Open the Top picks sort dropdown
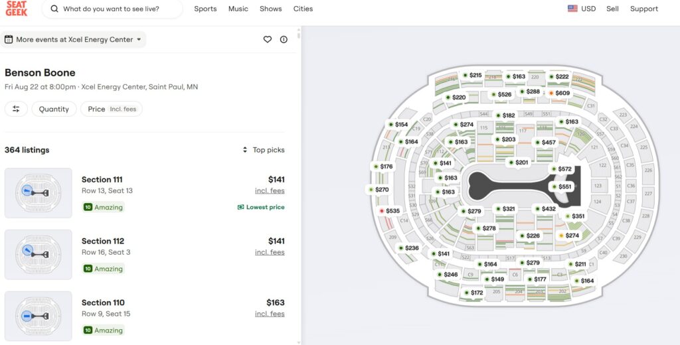This screenshot has width=680, height=345. click(x=263, y=150)
